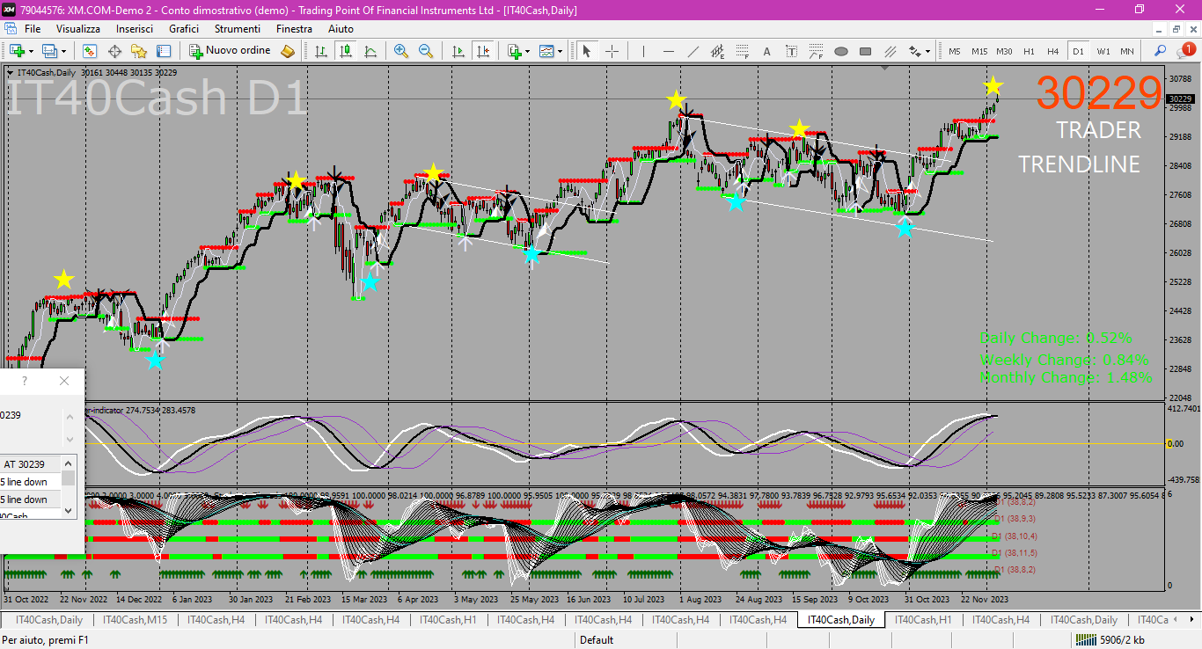Zoom out on the chart

point(426,51)
